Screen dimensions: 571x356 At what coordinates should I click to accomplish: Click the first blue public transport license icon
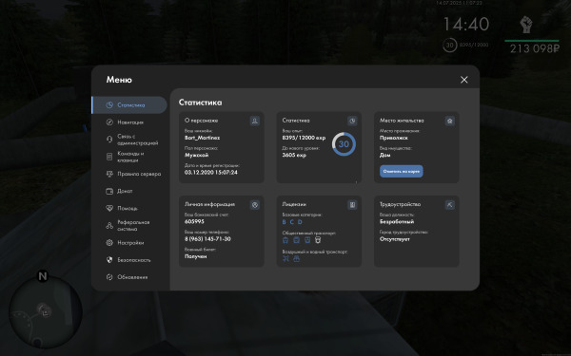point(285,240)
